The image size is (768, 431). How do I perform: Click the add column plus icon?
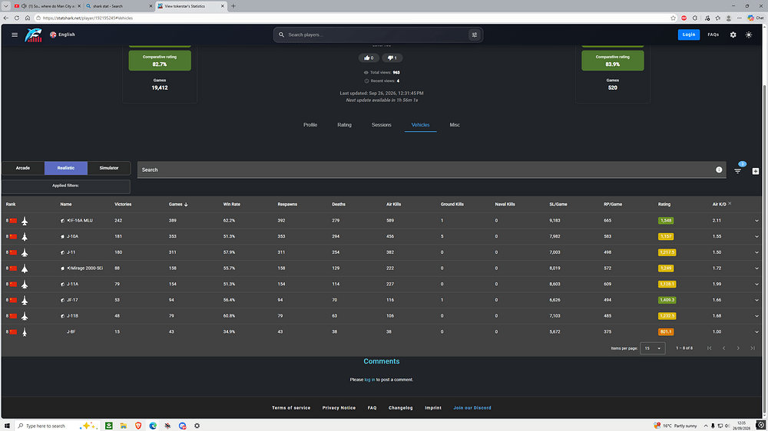[755, 171]
